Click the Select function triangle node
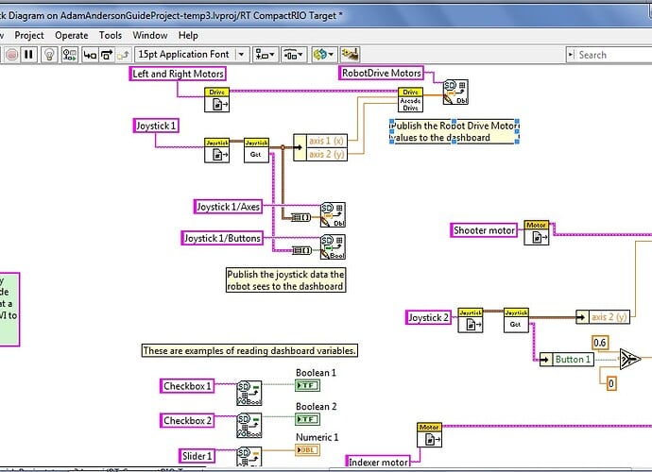Screen dimensions: 652x472 (630, 359)
